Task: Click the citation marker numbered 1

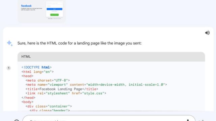Action: tap(8, 68)
